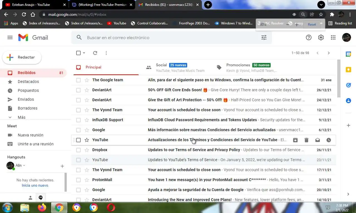Image resolution: width=356 pixels, height=213 pixels.
Task: Open Recibidos inbox folder
Action: [33, 73]
